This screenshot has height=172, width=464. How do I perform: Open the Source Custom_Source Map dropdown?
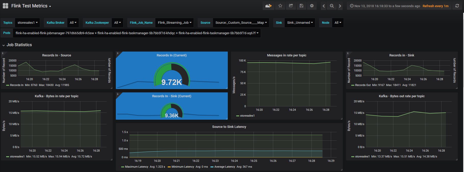click(x=241, y=23)
